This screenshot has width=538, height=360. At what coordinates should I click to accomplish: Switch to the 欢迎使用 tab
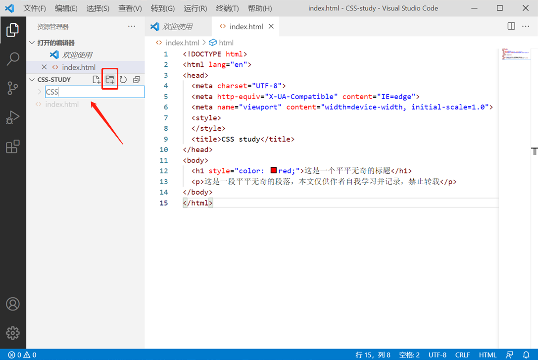178,26
